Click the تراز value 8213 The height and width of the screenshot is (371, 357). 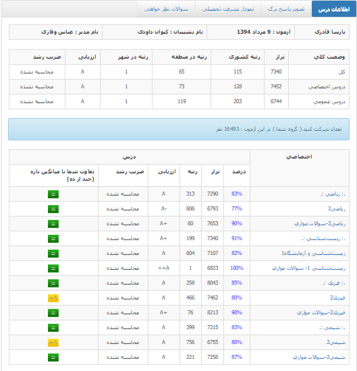pyautogui.click(x=213, y=312)
